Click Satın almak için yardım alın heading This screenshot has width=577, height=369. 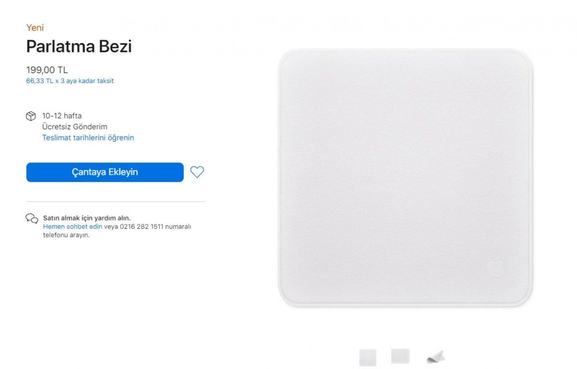[x=87, y=218]
